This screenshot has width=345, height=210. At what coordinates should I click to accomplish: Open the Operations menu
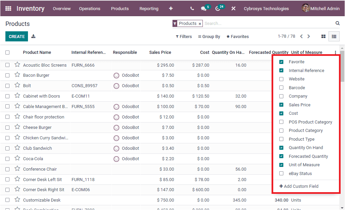tap(90, 8)
